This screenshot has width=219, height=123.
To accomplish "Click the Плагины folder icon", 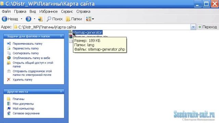I will pos(9,99).
